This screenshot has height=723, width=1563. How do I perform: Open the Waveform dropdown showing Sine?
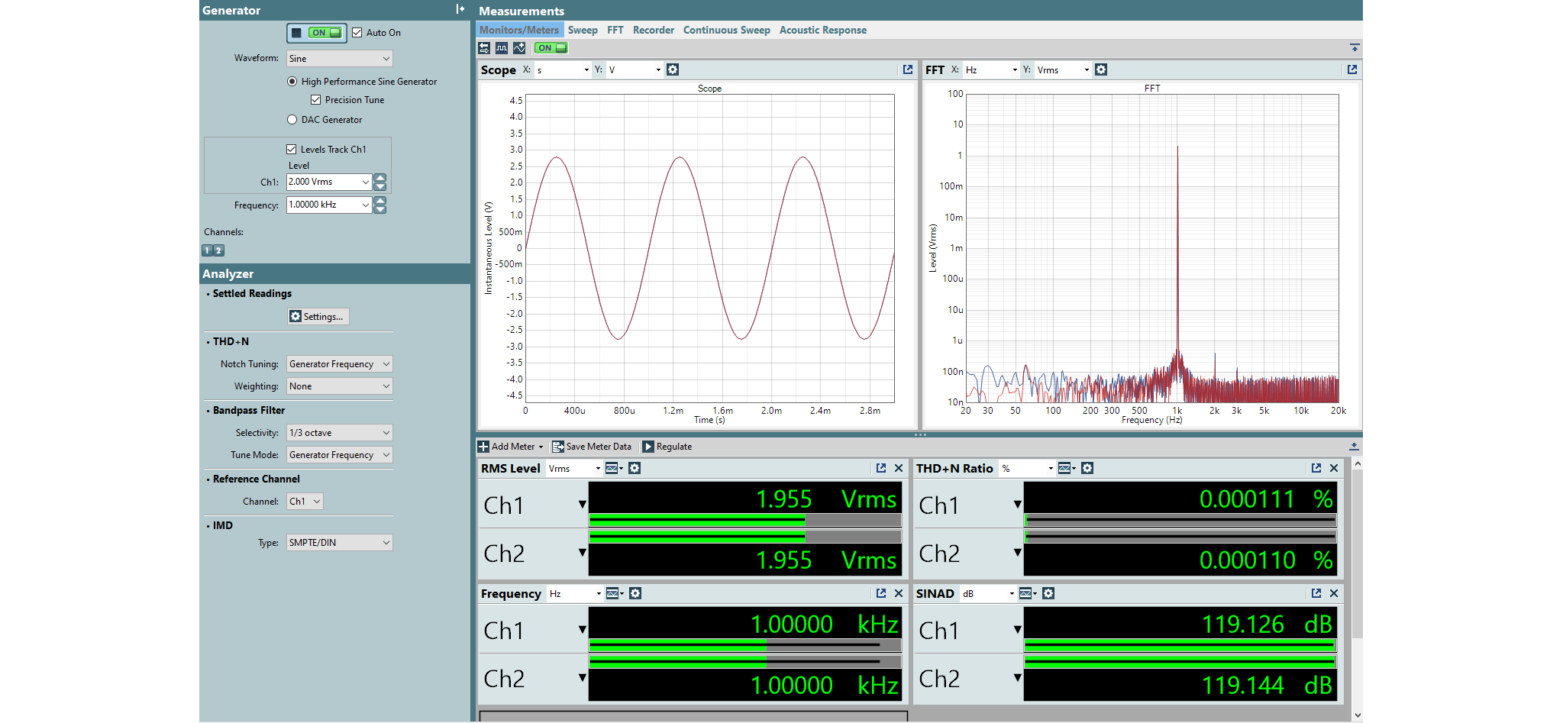coord(339,59)
